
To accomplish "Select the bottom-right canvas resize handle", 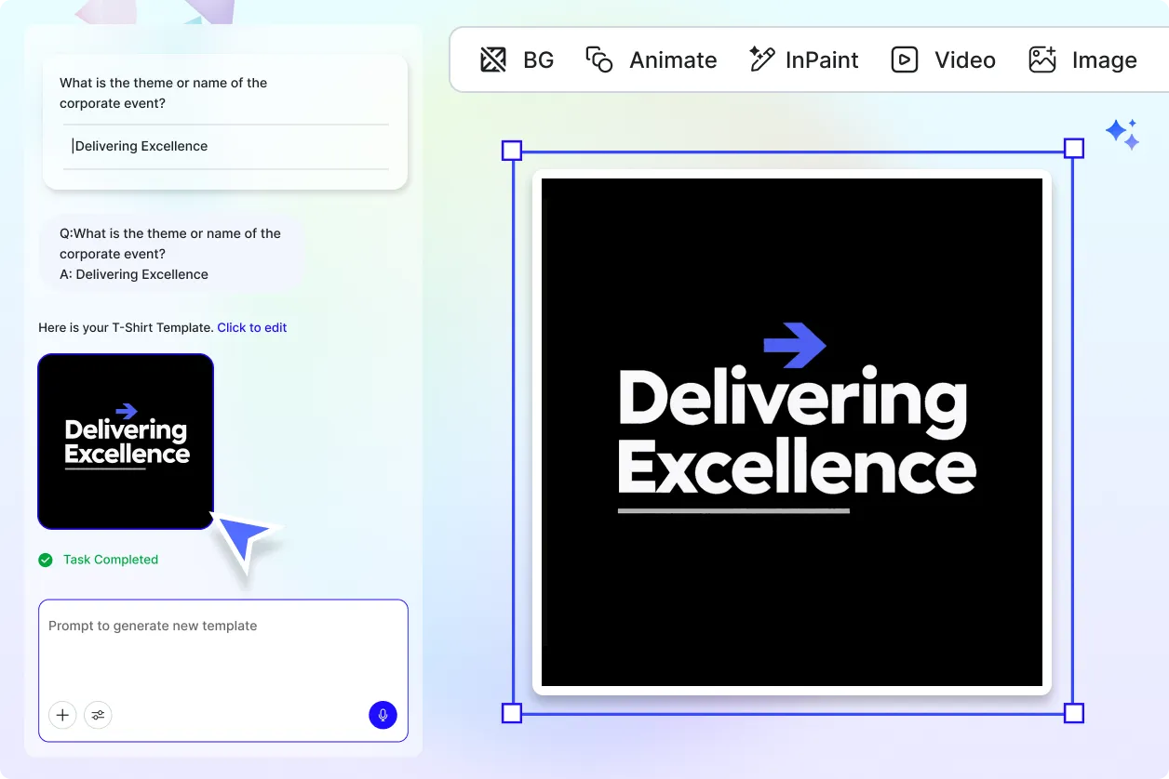I will click(1074, 713).
